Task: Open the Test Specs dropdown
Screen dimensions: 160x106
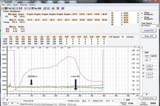Action: 157,26
